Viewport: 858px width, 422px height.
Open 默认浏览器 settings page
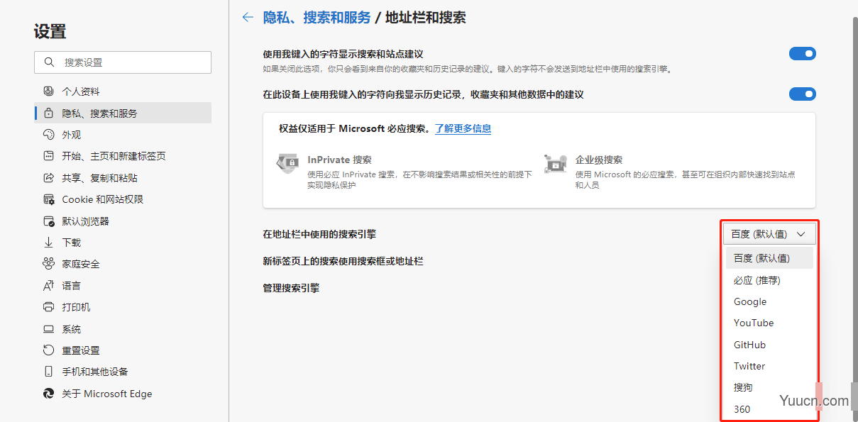pyautogui.click(x=123, y=221)
